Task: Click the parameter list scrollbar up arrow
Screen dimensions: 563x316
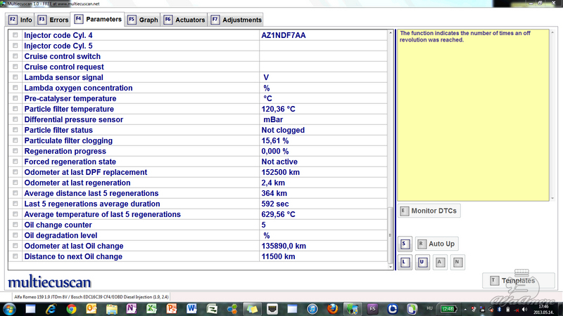Action: point(391,33)
